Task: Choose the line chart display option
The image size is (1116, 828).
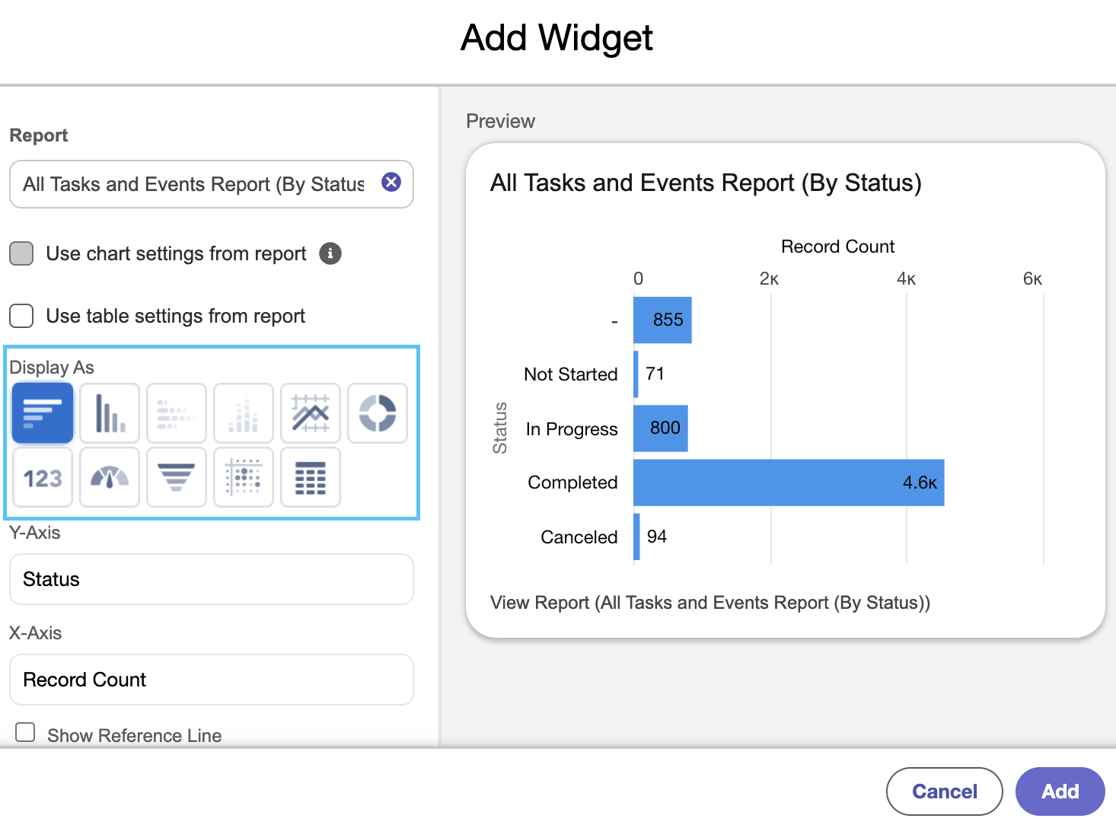Action: [x=311, y=413]
